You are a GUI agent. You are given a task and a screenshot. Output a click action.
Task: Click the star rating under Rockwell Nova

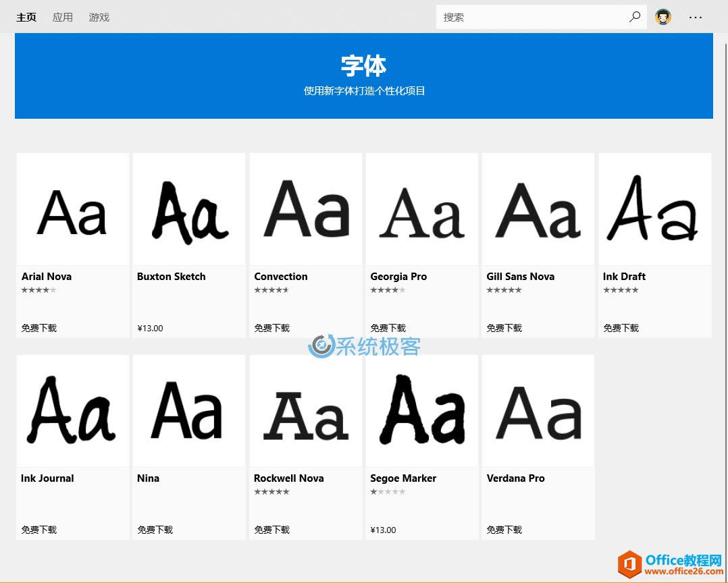coord(271,492)
